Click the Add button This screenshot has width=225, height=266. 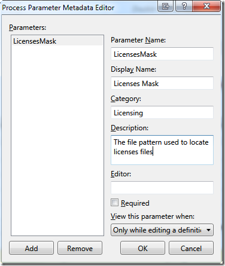coord(31,248)
